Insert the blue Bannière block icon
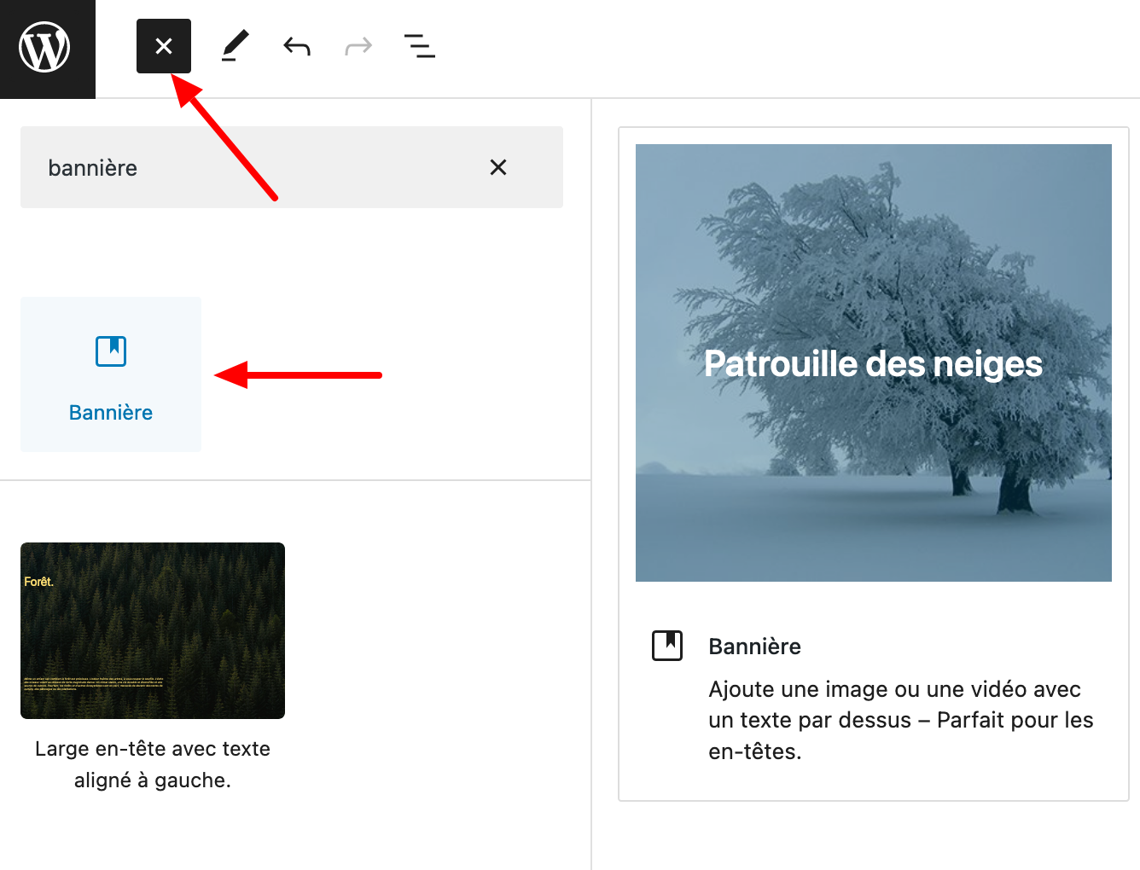Viewport: 1140px width, 870px height. 111,351
